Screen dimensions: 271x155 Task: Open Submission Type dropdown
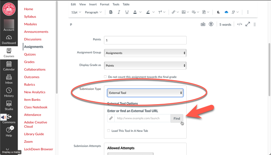tap(145, 93)
